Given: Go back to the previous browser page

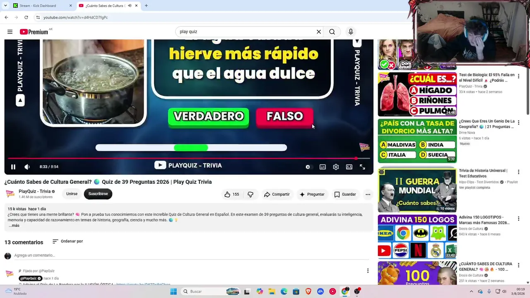Looking at the screenshot, I should (6, 17).
